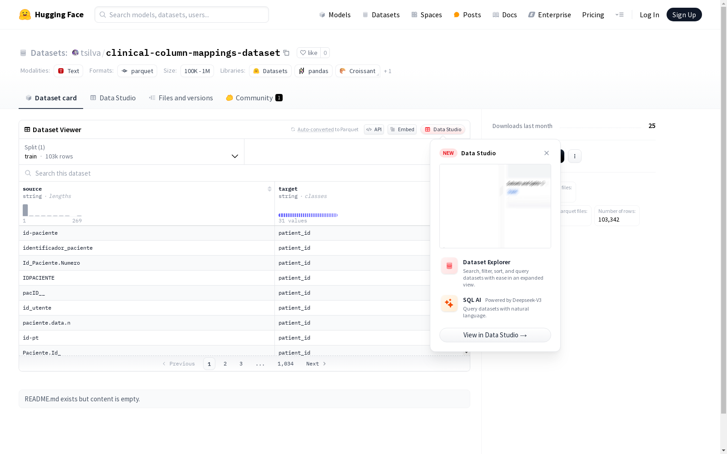Open the Datasets nav item
Viewport: 727px width, 454px height.
click(381, 15)
